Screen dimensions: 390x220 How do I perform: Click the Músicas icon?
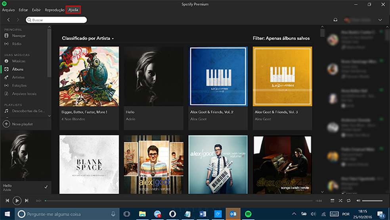coord(6,61)
